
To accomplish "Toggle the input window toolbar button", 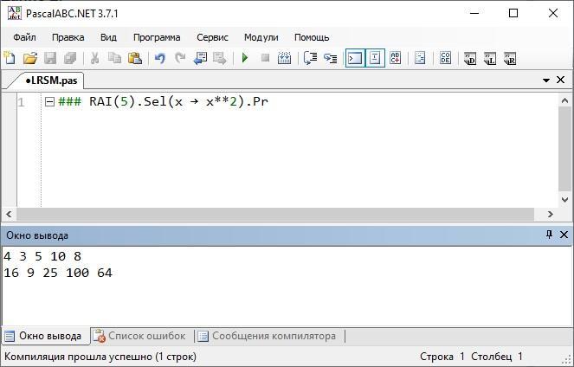I will coord(375,58).
